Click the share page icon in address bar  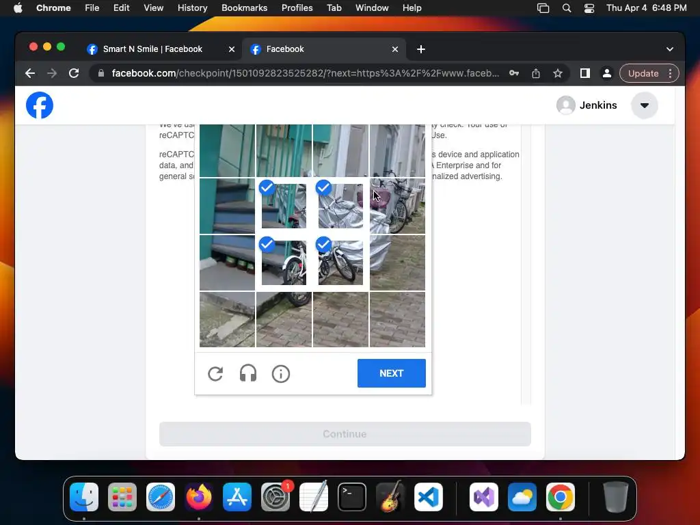click(536, 73)
